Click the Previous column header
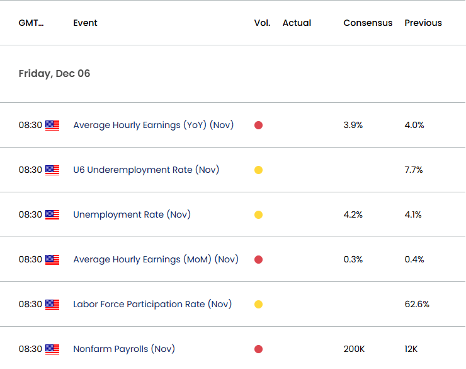Image resolution: width=466 pixels, height=369 pixels. (423, 23)
